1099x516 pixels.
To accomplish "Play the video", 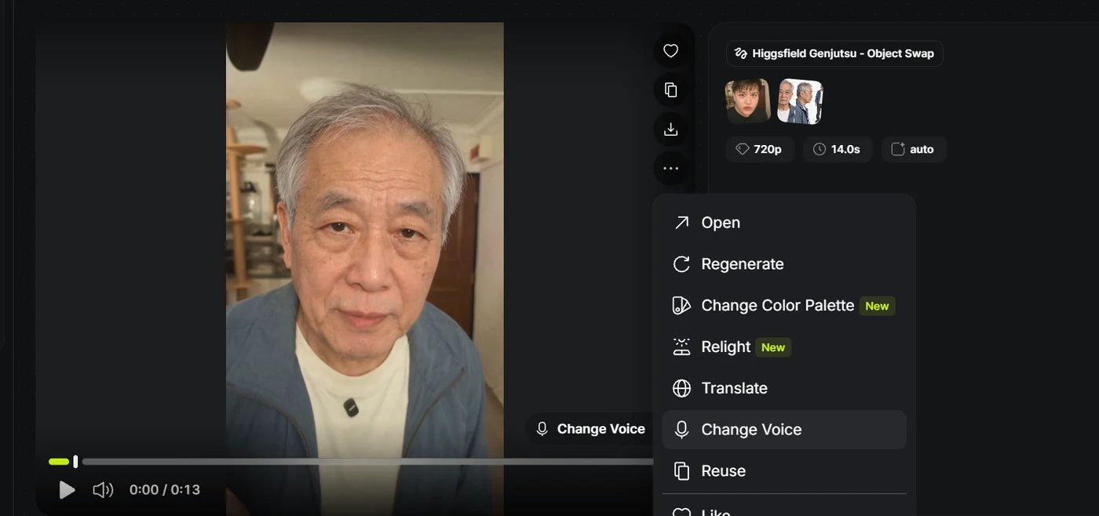I will pos(68,490).
